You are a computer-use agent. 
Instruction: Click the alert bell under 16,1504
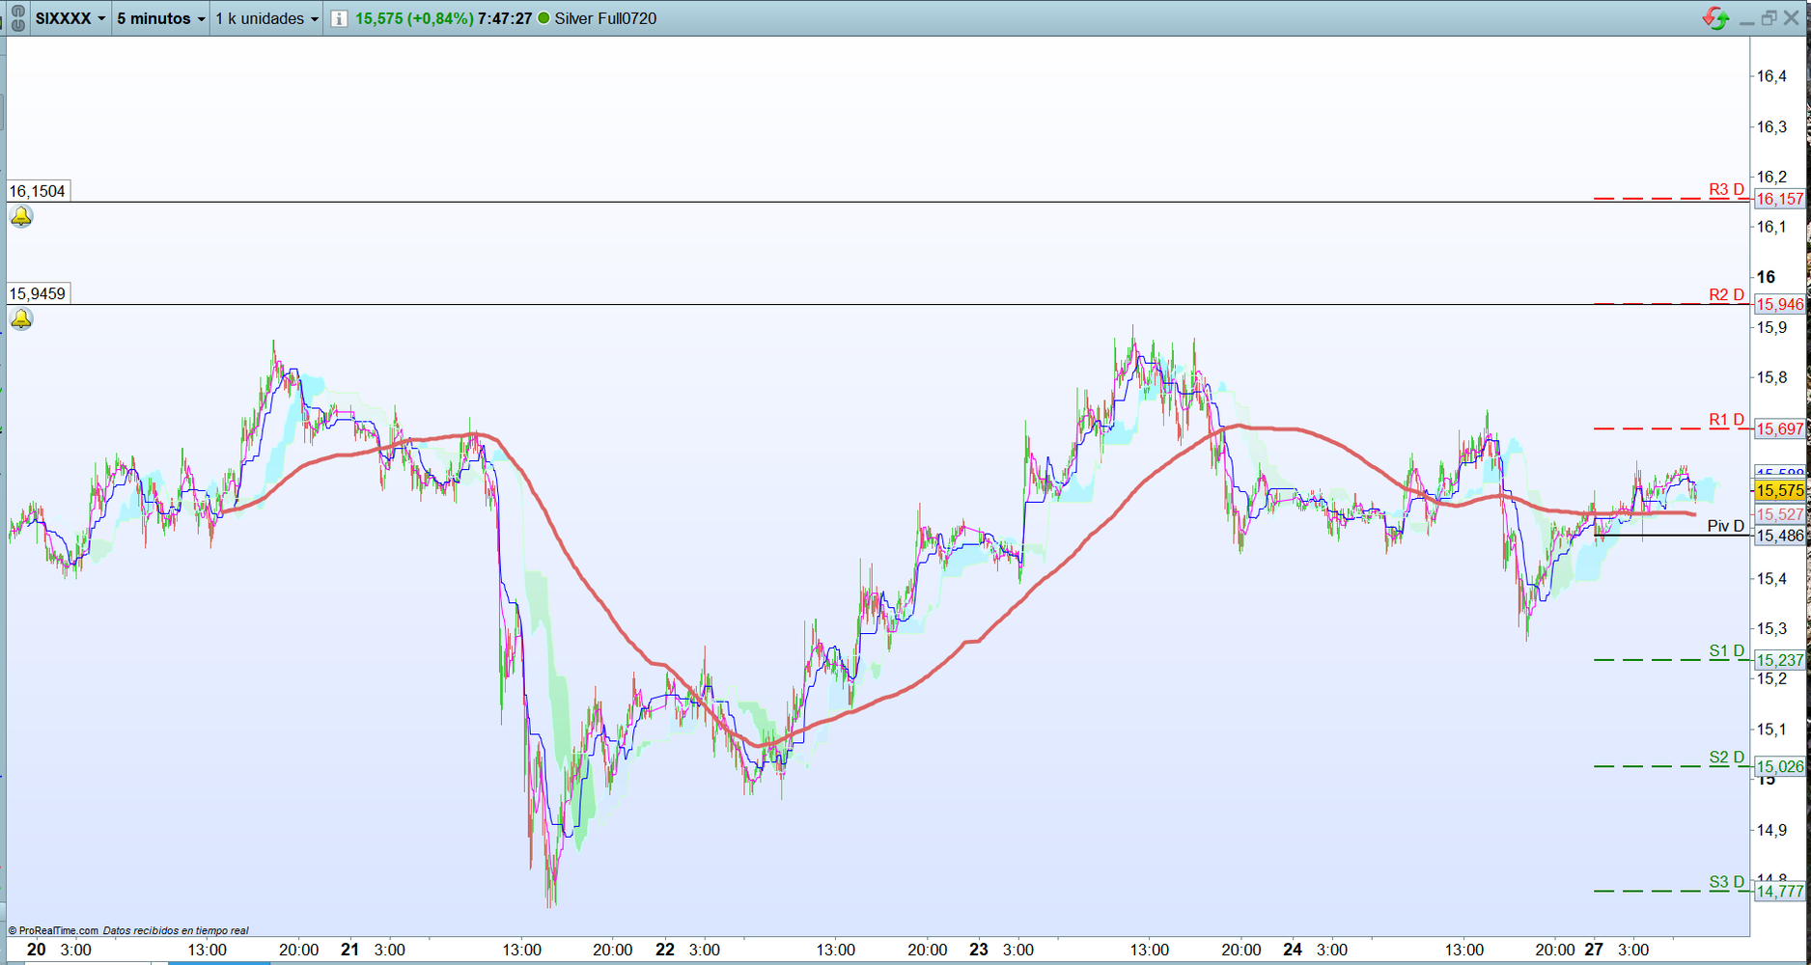click(21, 217)
